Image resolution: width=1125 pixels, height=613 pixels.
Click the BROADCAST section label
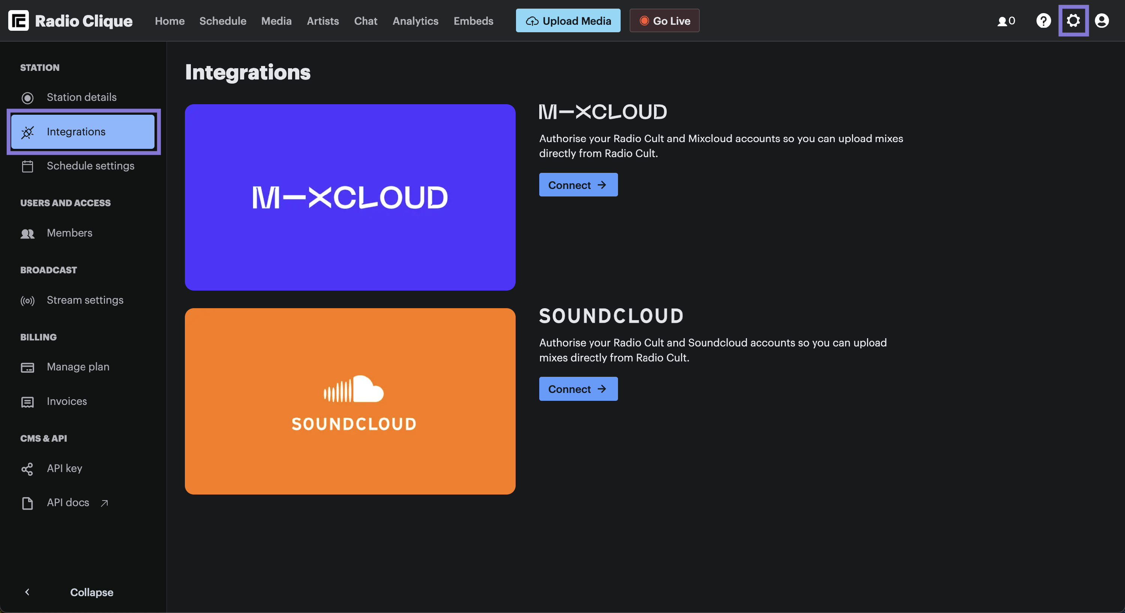(48, 270)
